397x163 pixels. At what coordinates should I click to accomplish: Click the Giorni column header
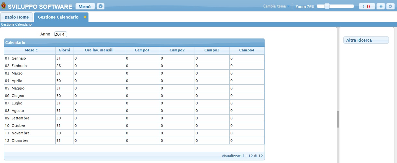[64, 50]
